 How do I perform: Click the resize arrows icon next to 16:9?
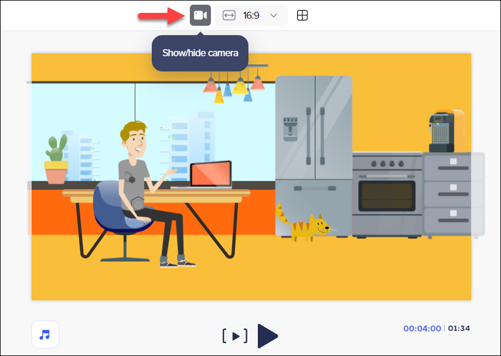point(229,15)
